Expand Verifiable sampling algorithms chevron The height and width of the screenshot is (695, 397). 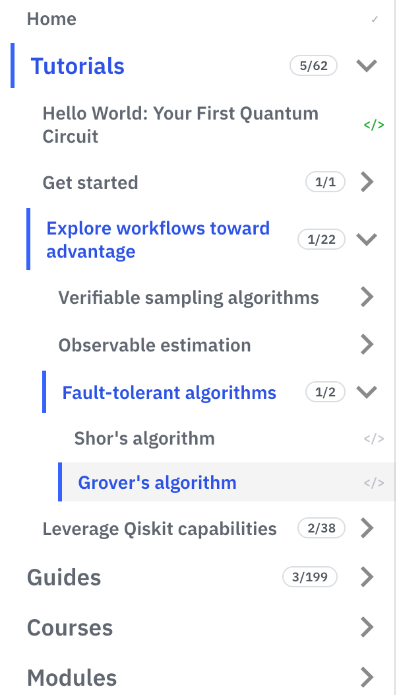367,297
